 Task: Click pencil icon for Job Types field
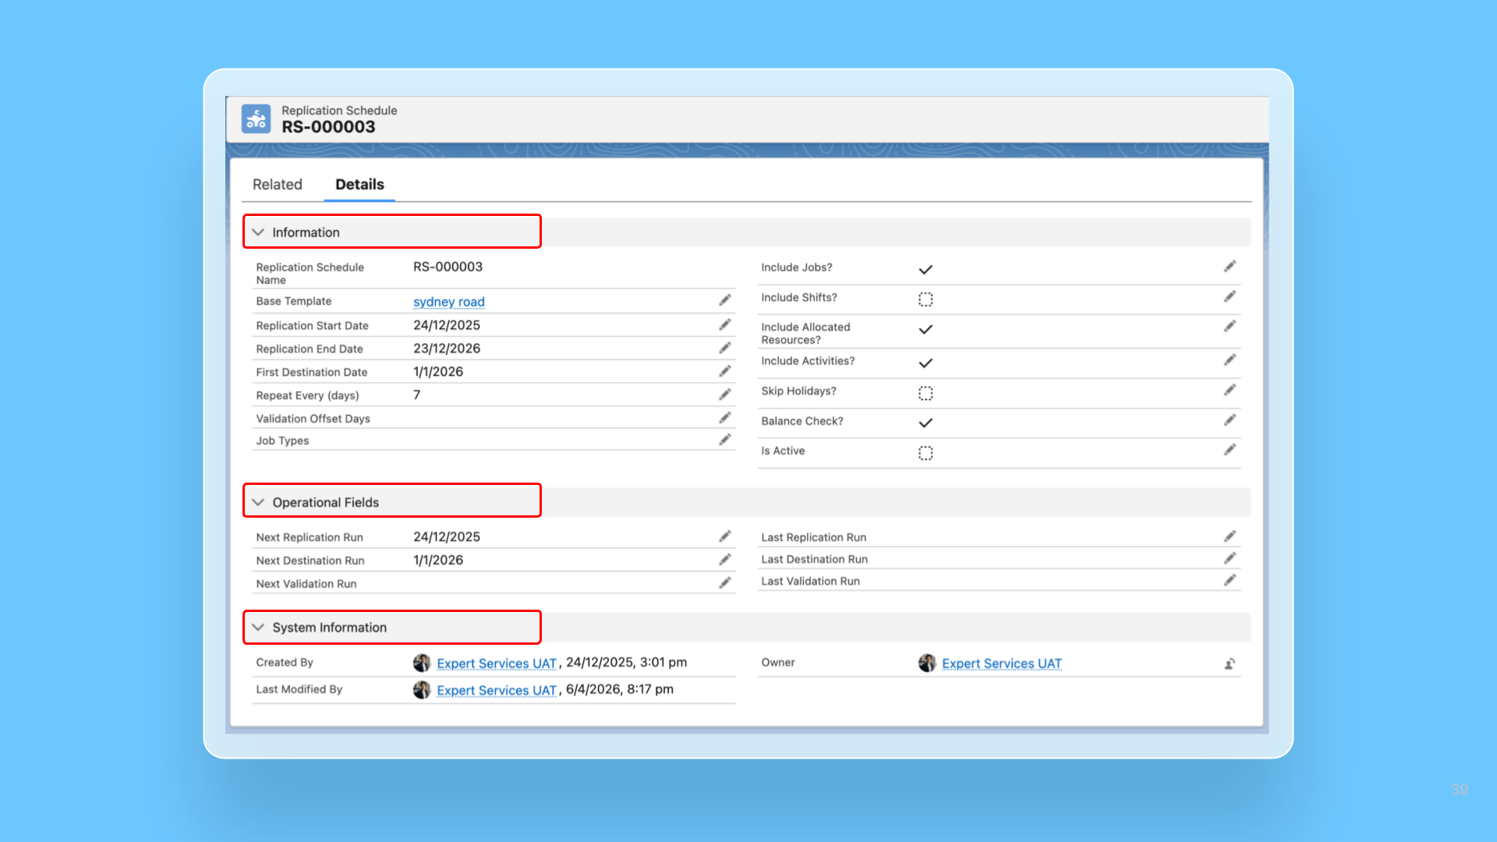point(724,440)
